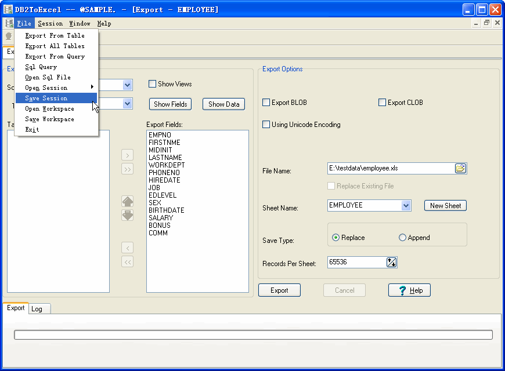Click the add all fields '>>' button
The image size is (505, 371).
128,169
